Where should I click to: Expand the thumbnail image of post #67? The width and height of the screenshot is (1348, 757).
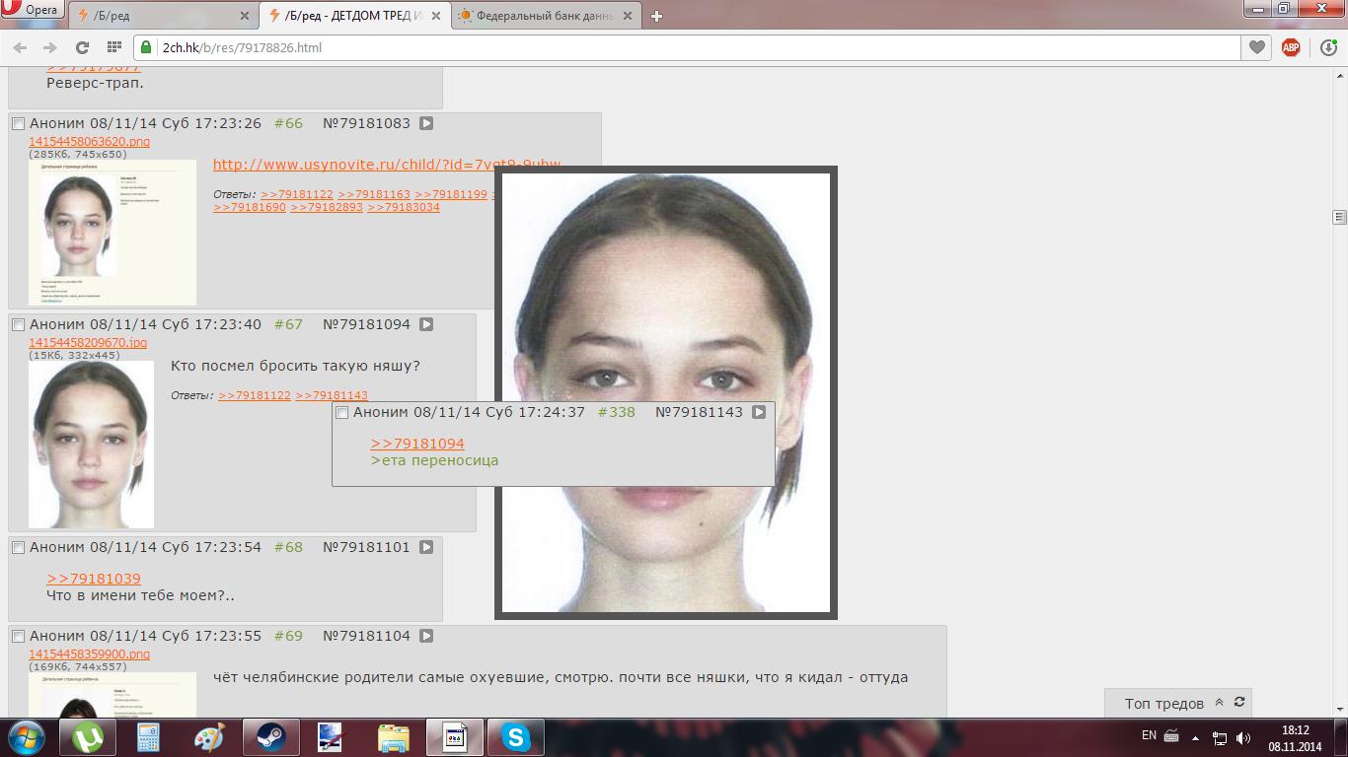tap(91, 445)
